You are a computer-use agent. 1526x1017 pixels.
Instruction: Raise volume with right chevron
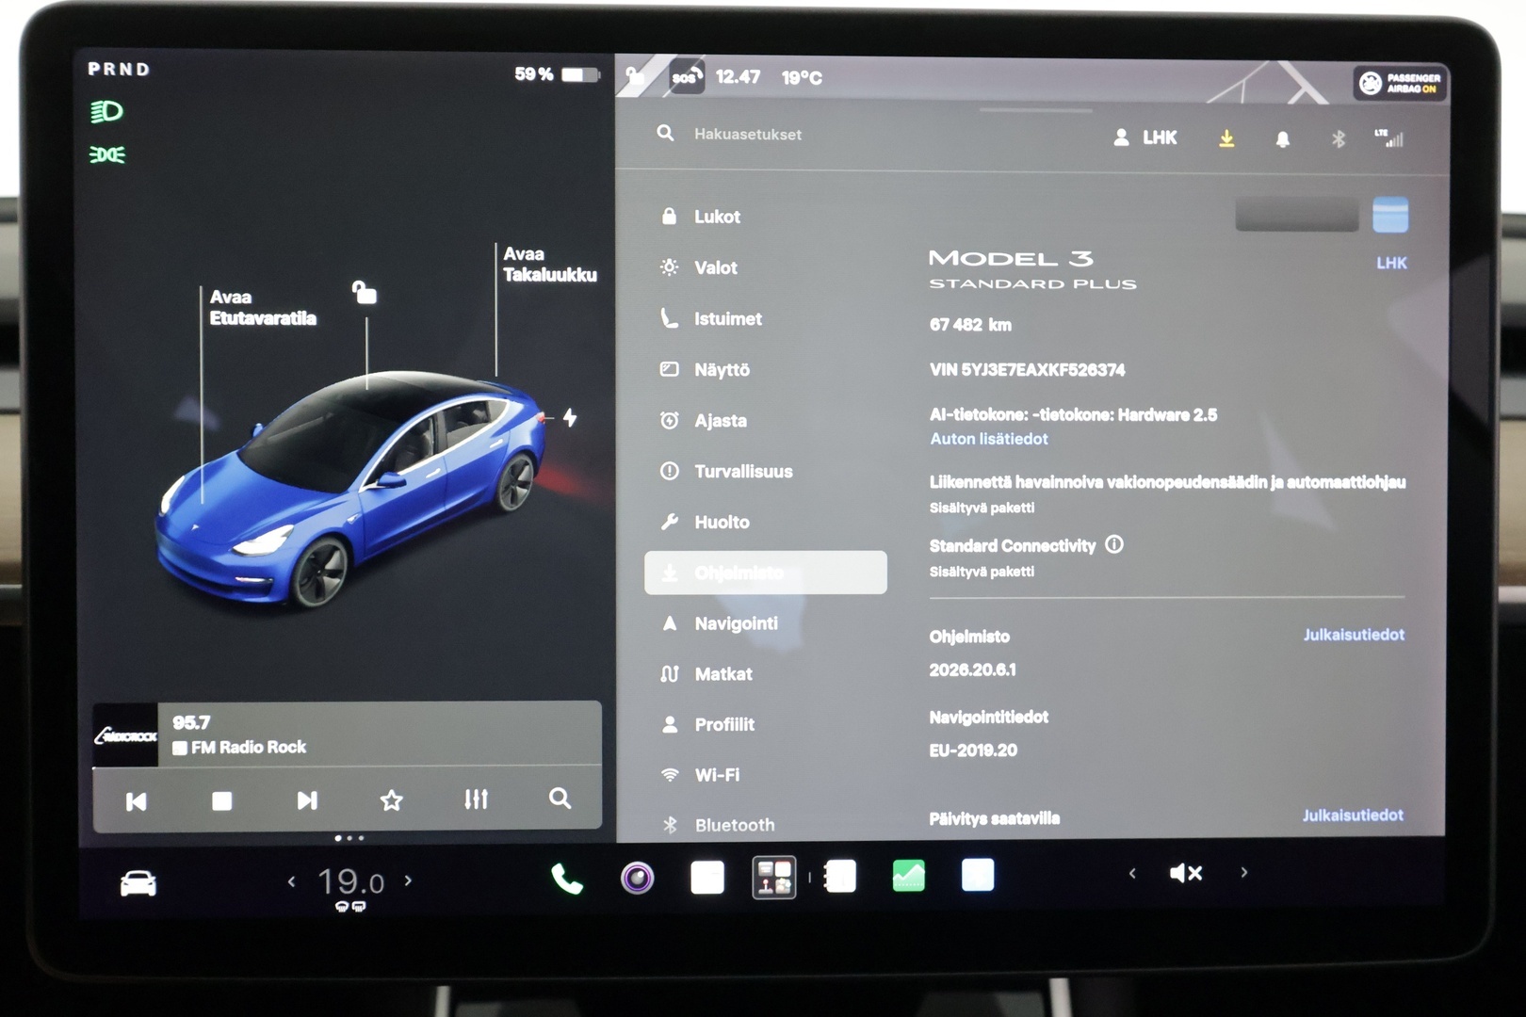pyautogui.click(x=1243, y=872)
